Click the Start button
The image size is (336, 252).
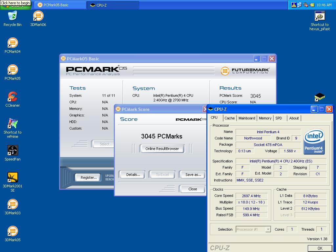16,6
